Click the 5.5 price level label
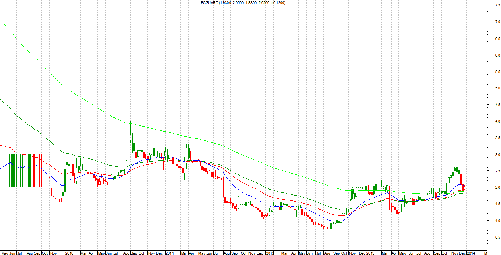This screenshot has width=501, height=255. (496, 71)
